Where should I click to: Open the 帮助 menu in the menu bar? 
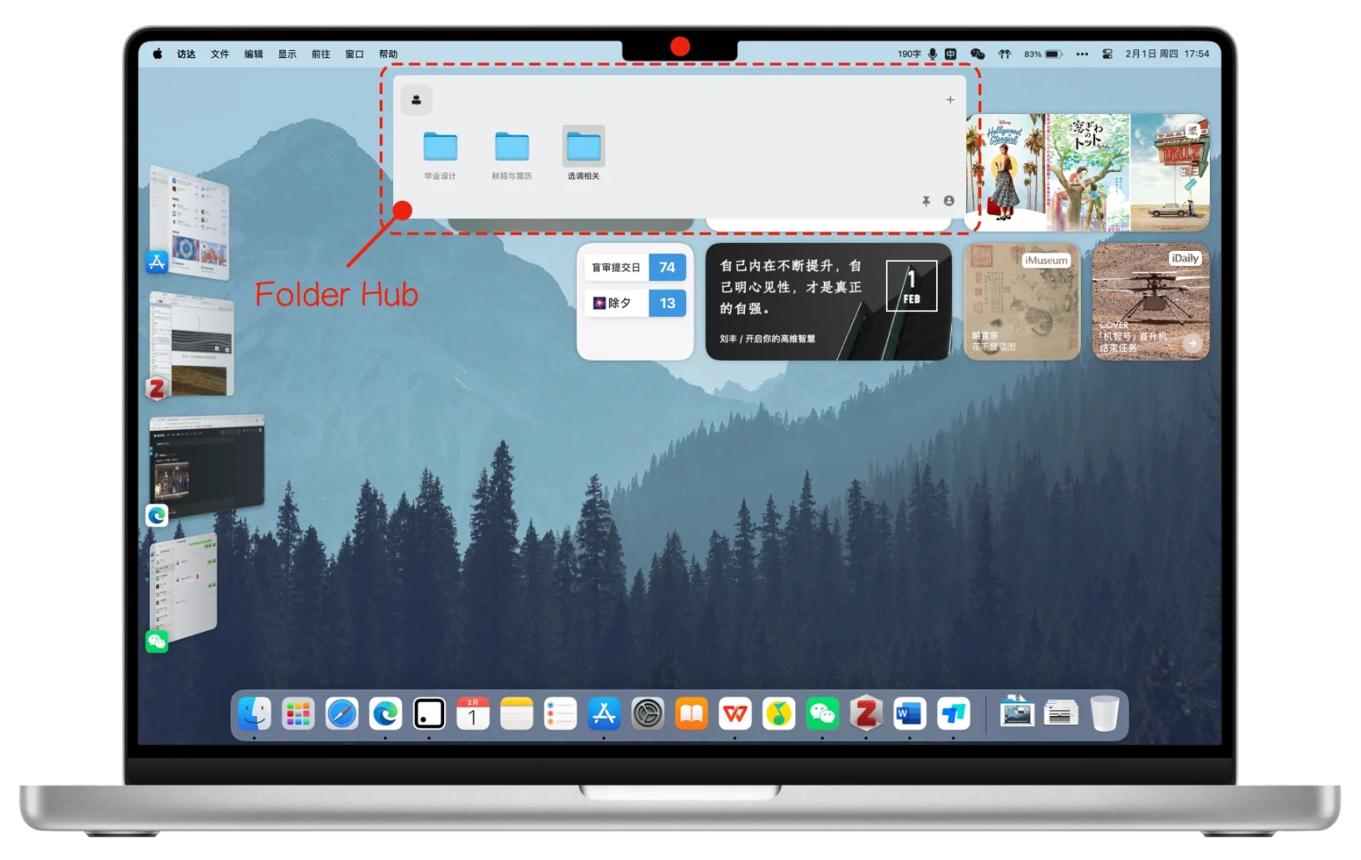[x=388, y=54]
